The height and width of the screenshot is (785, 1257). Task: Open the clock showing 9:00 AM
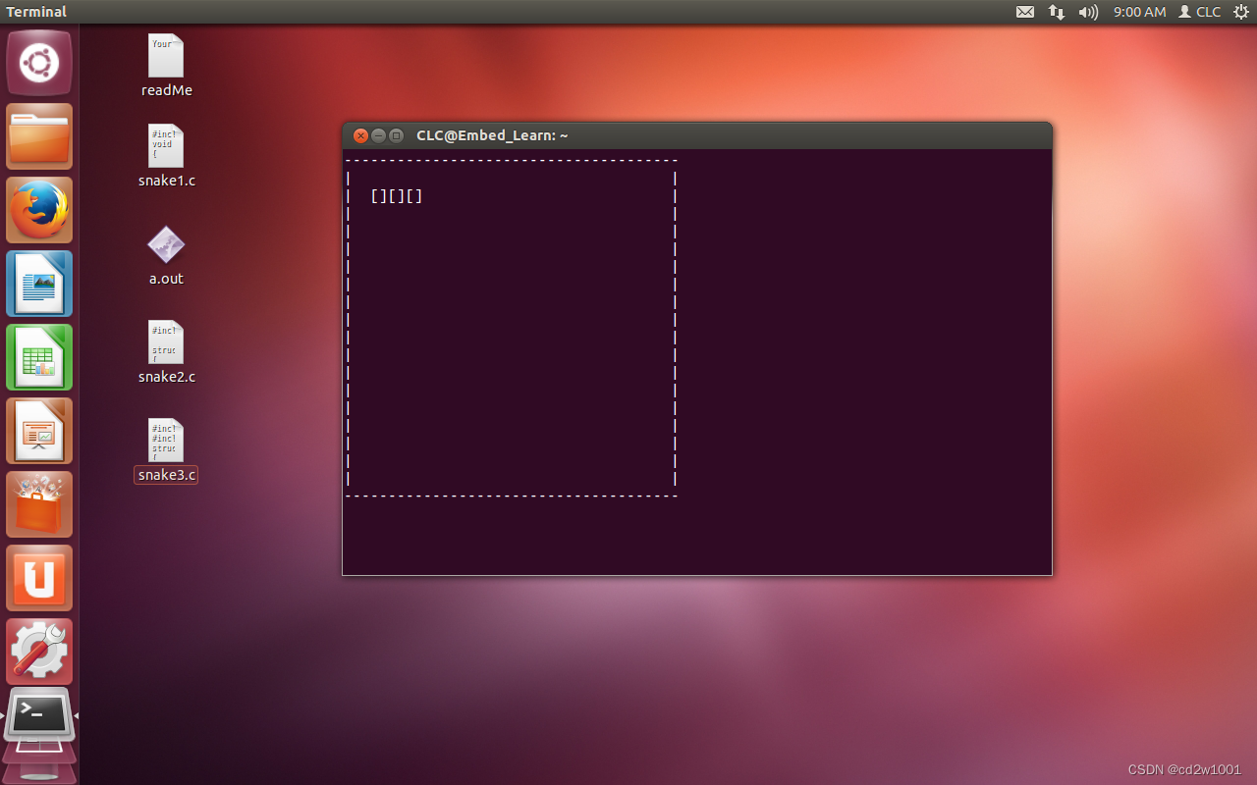tap(1139, 12)
